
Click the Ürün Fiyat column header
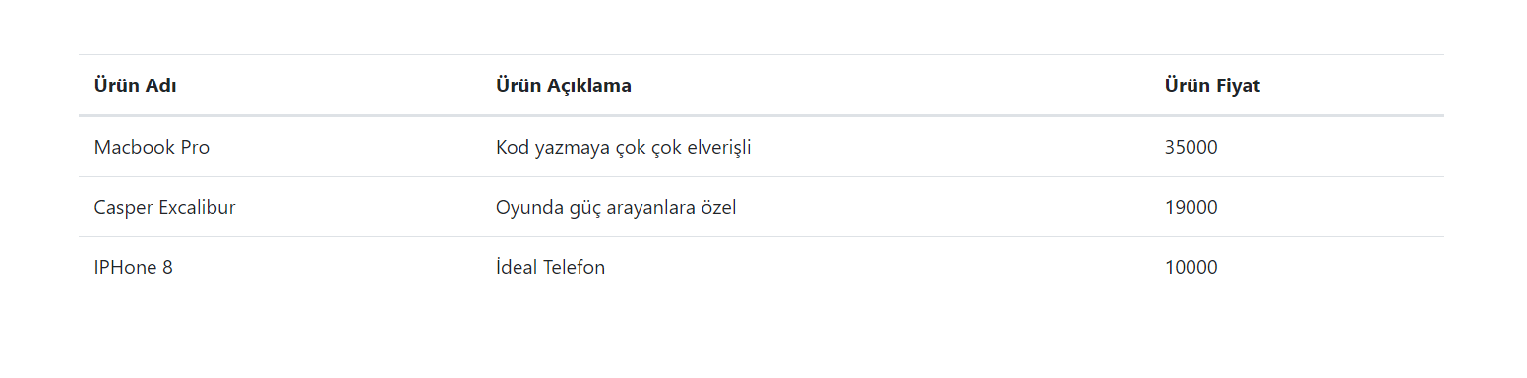(x=1212, y=85)
